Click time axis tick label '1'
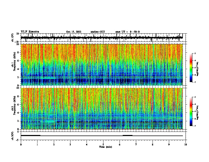Image resolution: width=209 pixels, height=162 pixels. tap(37, 145)
